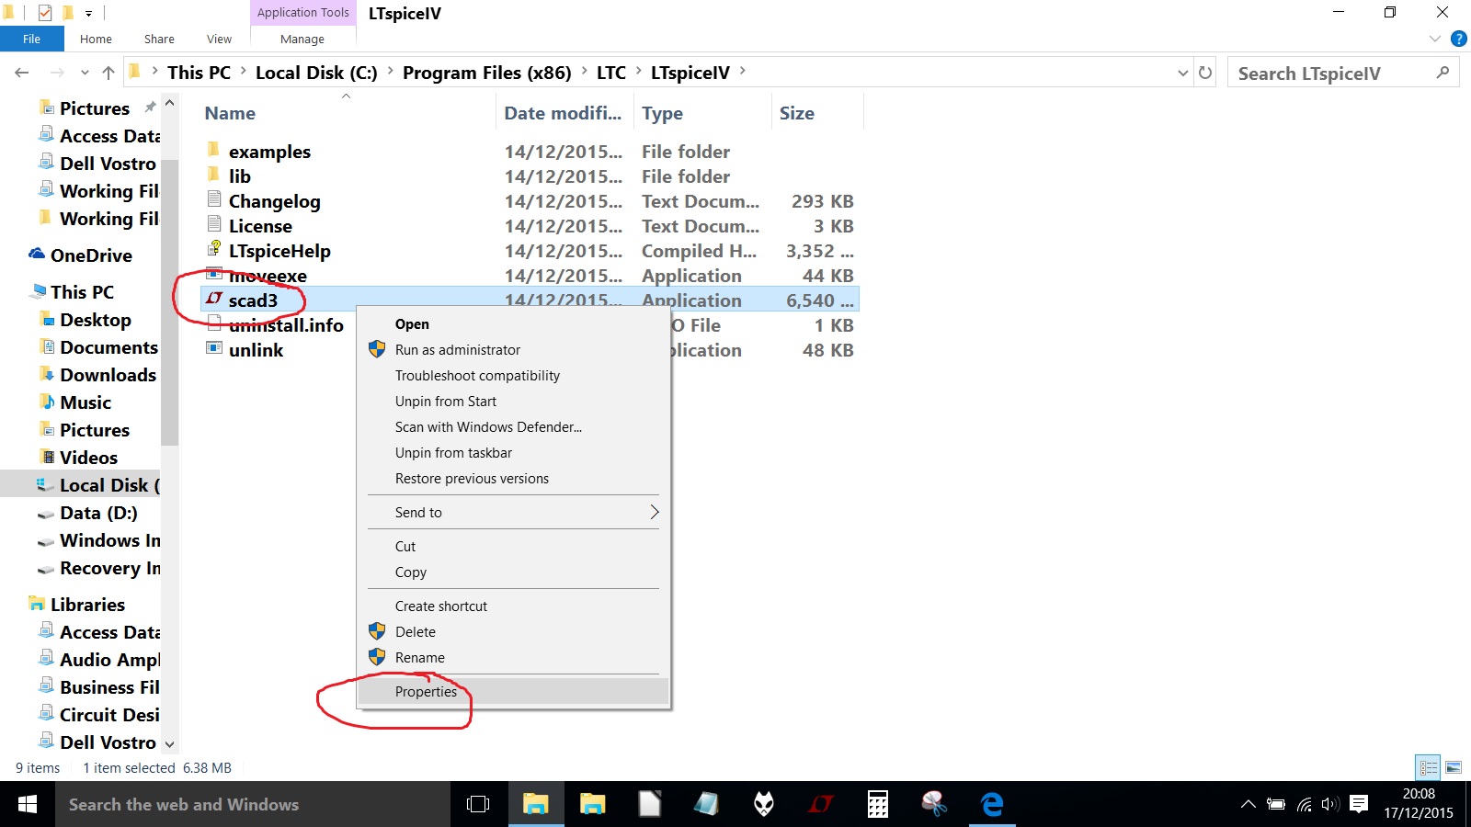The image size is (1471, 827).
Task: Select the LTspiceHelp compiled help icon
Action: pyautogui.click(x=214, y=249)
